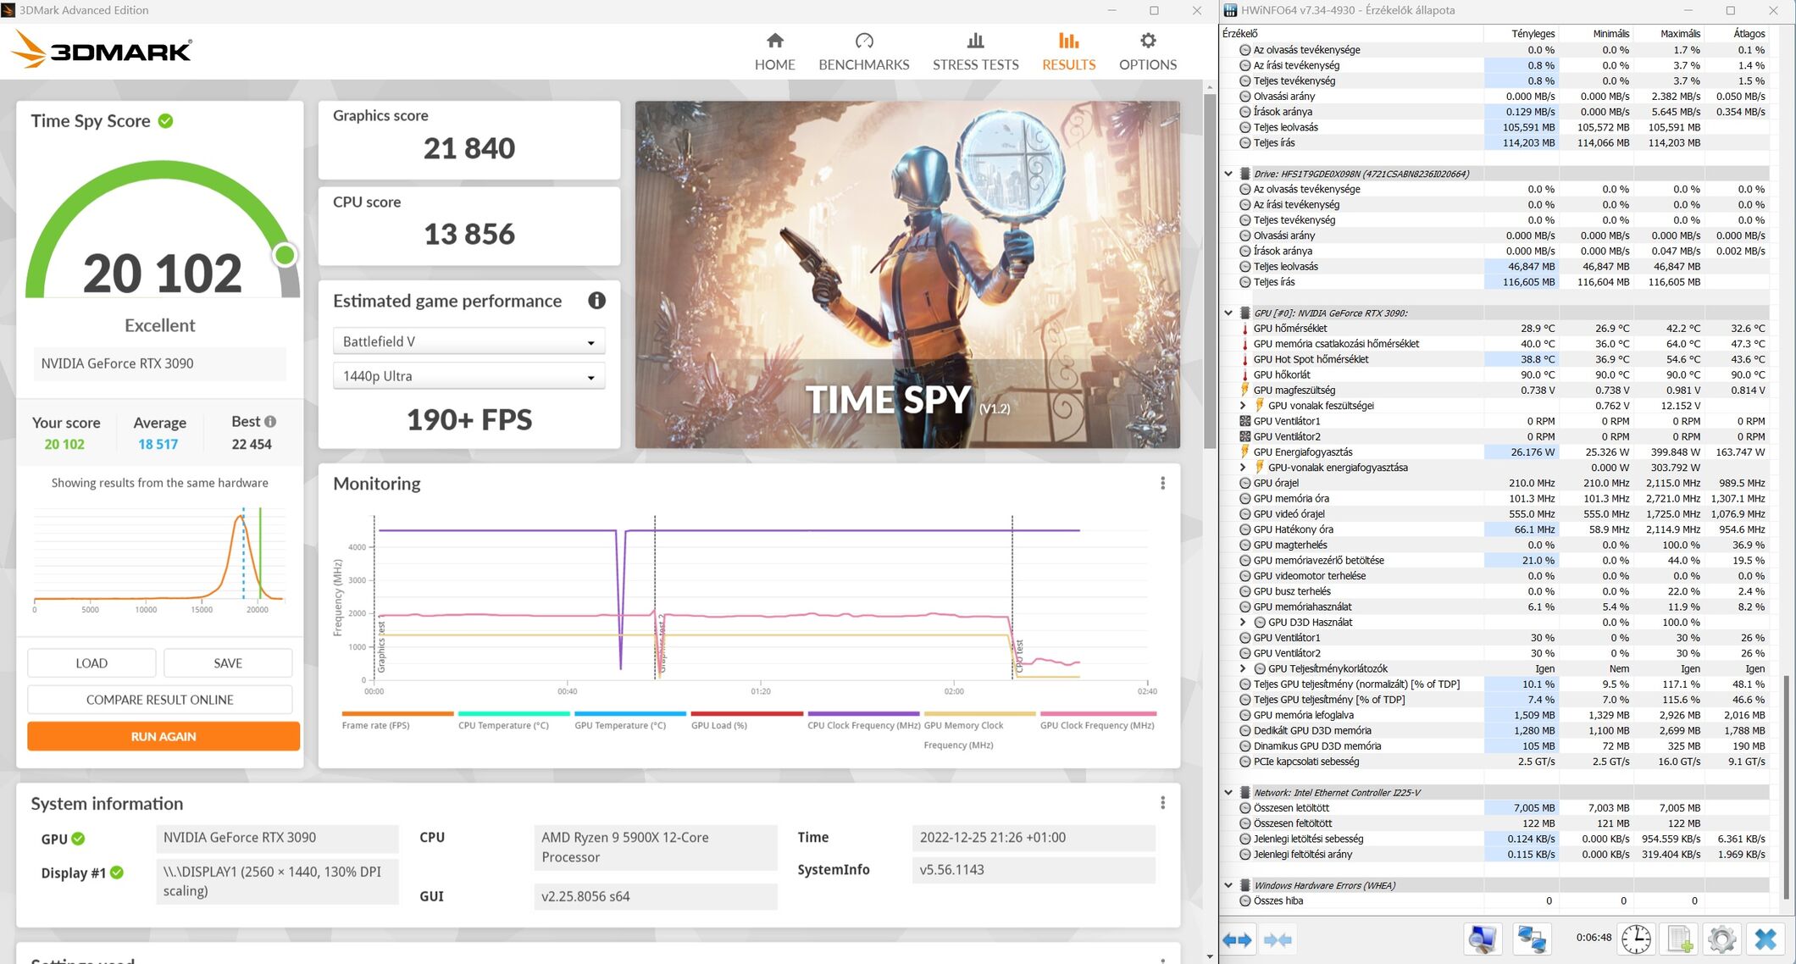Screen dimensions: 1796x964
Task: Collapse the Drive HFS1T9GDE0X098N group in HWiNFO
Action: [x=1228, y=174]
